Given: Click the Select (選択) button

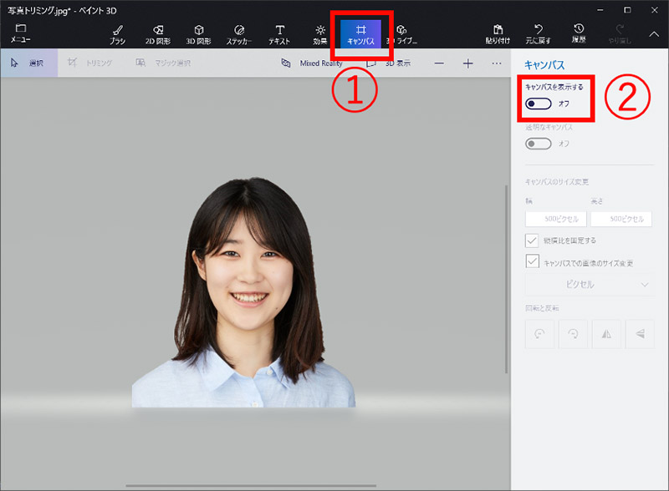Looking at the screenshot, I should point(28,63).
